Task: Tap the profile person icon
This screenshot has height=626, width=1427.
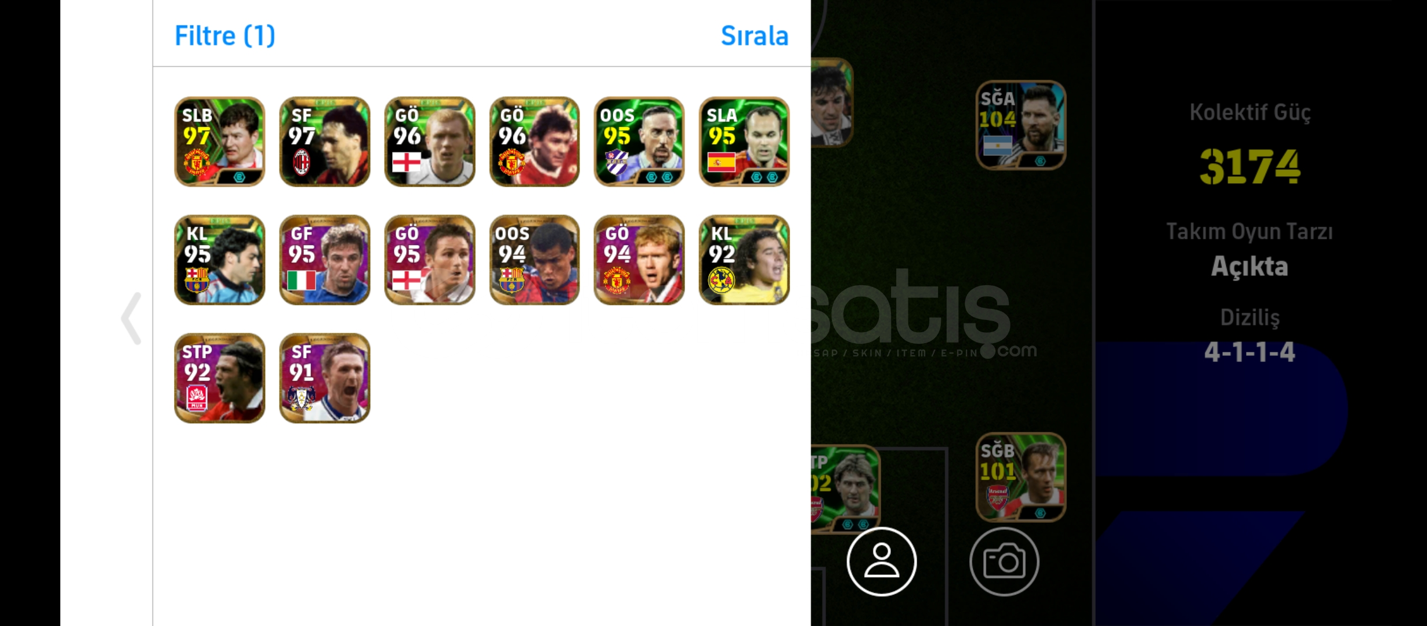Action: pos(881,562)
